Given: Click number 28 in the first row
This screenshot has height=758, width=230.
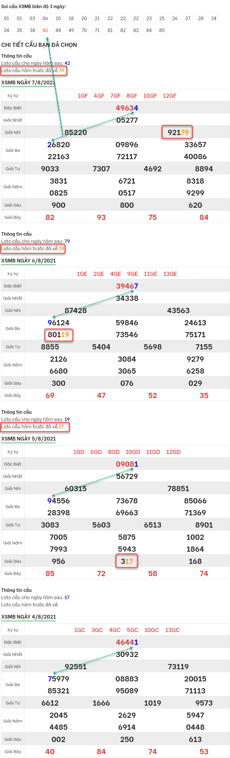Looking at the screenshot, I should click(x=201, y=18).
